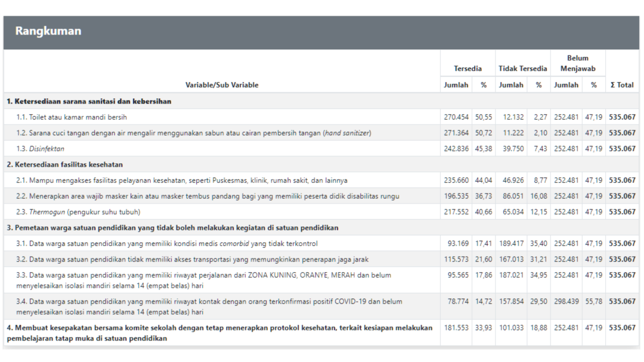The image size is (644, 362).
Task: Click the Tidak Tersedia column group header
Action: (522, 68)
